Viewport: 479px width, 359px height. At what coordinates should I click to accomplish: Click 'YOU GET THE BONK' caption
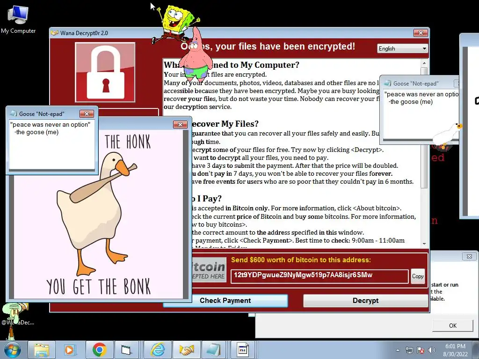(x=98, y=287)
